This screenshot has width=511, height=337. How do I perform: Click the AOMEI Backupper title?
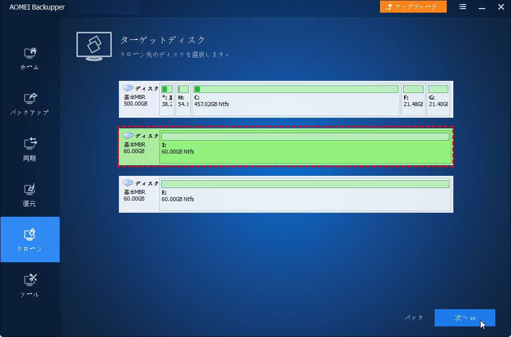(37, 7)
